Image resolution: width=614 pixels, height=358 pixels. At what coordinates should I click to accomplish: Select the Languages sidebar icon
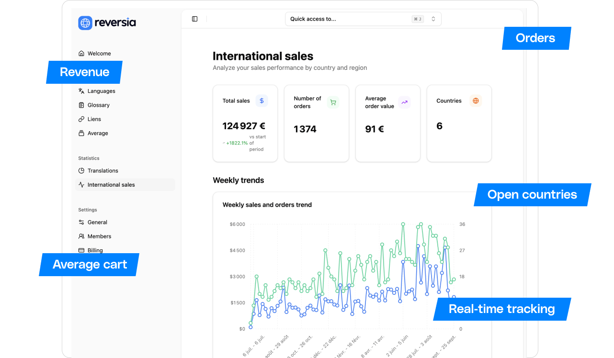(x=81, y=90)
